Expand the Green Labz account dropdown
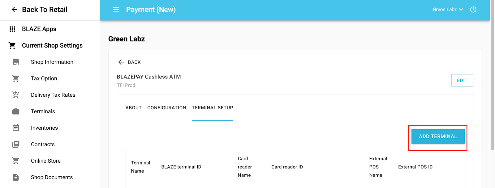Viewport: 495px width, 188px height. 448,10
